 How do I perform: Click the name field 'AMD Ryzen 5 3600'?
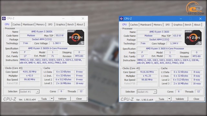159,32
